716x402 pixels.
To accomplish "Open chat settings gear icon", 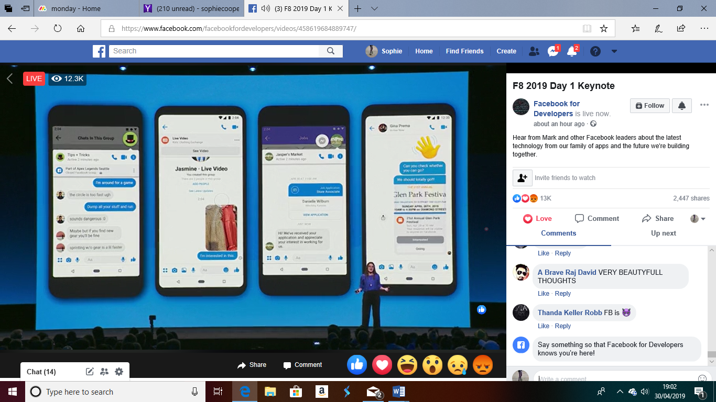I will [x=119, y=372].
